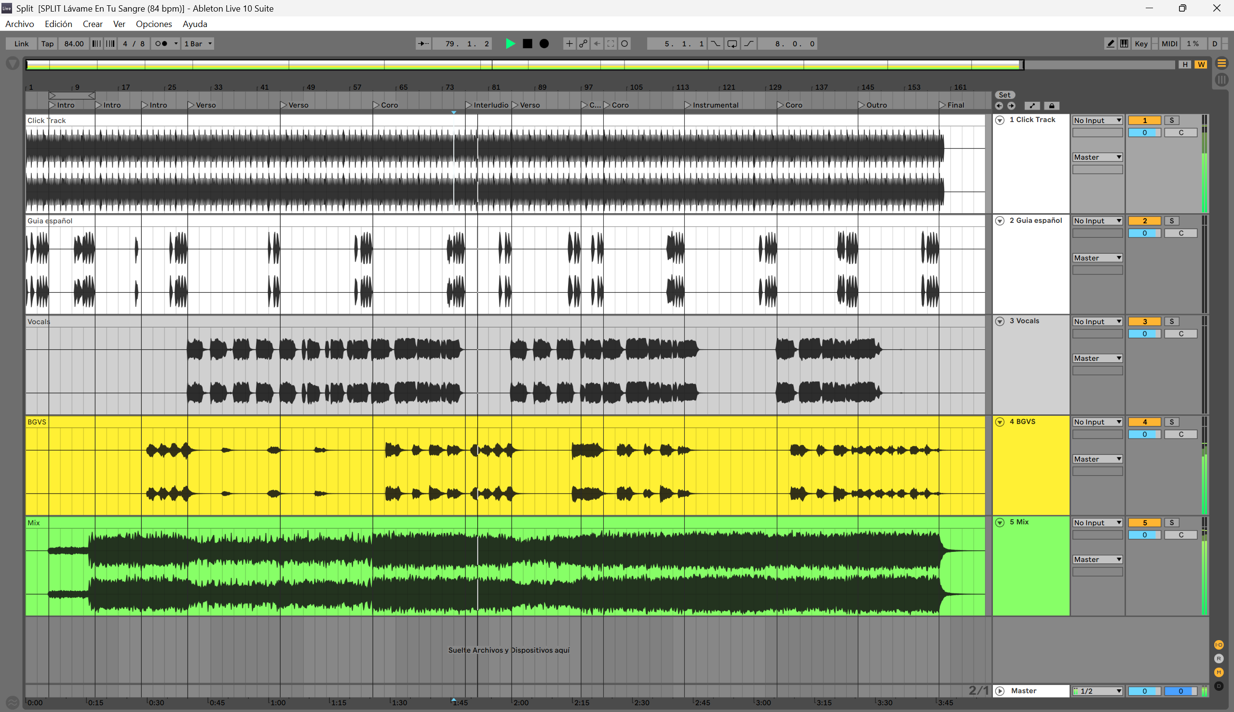Click Phase Nudge Up icon
This screenshot has width=1234, height=712.
point(110,43)
